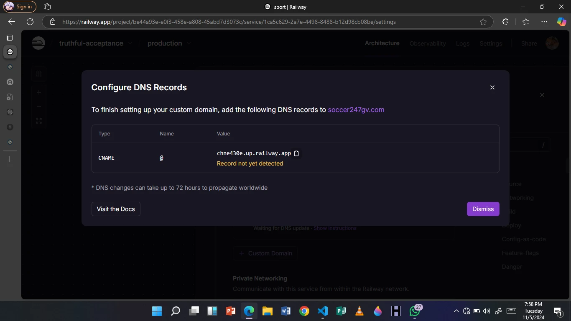Jump to Config-as-code section
The image size is (571, 321).
524,239
